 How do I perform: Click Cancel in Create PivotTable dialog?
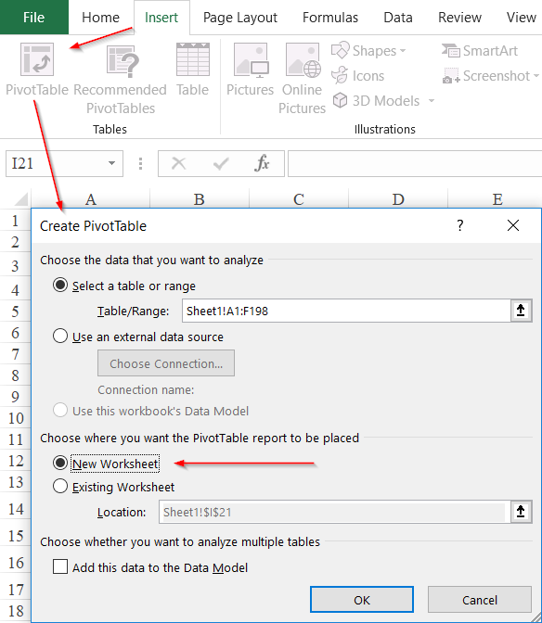tap(480, 600)
